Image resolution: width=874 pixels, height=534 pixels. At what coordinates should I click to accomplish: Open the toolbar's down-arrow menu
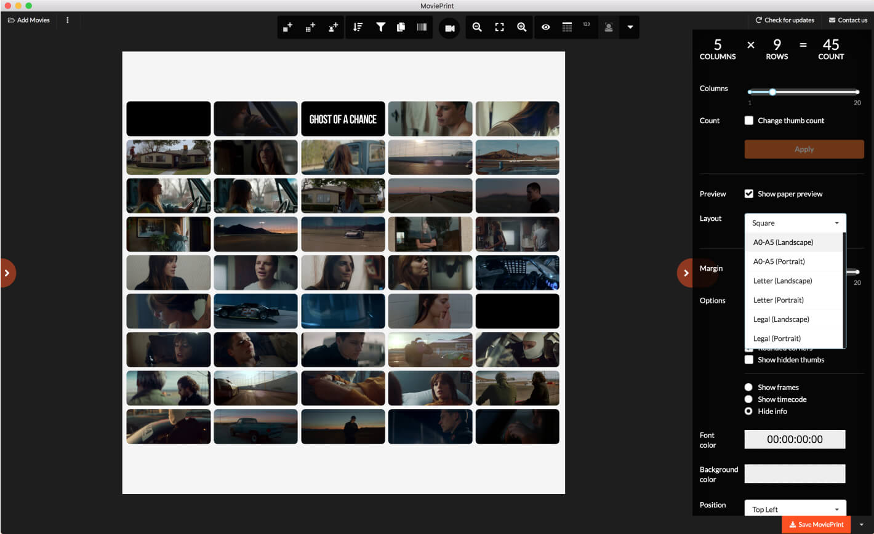click(630, 27)
